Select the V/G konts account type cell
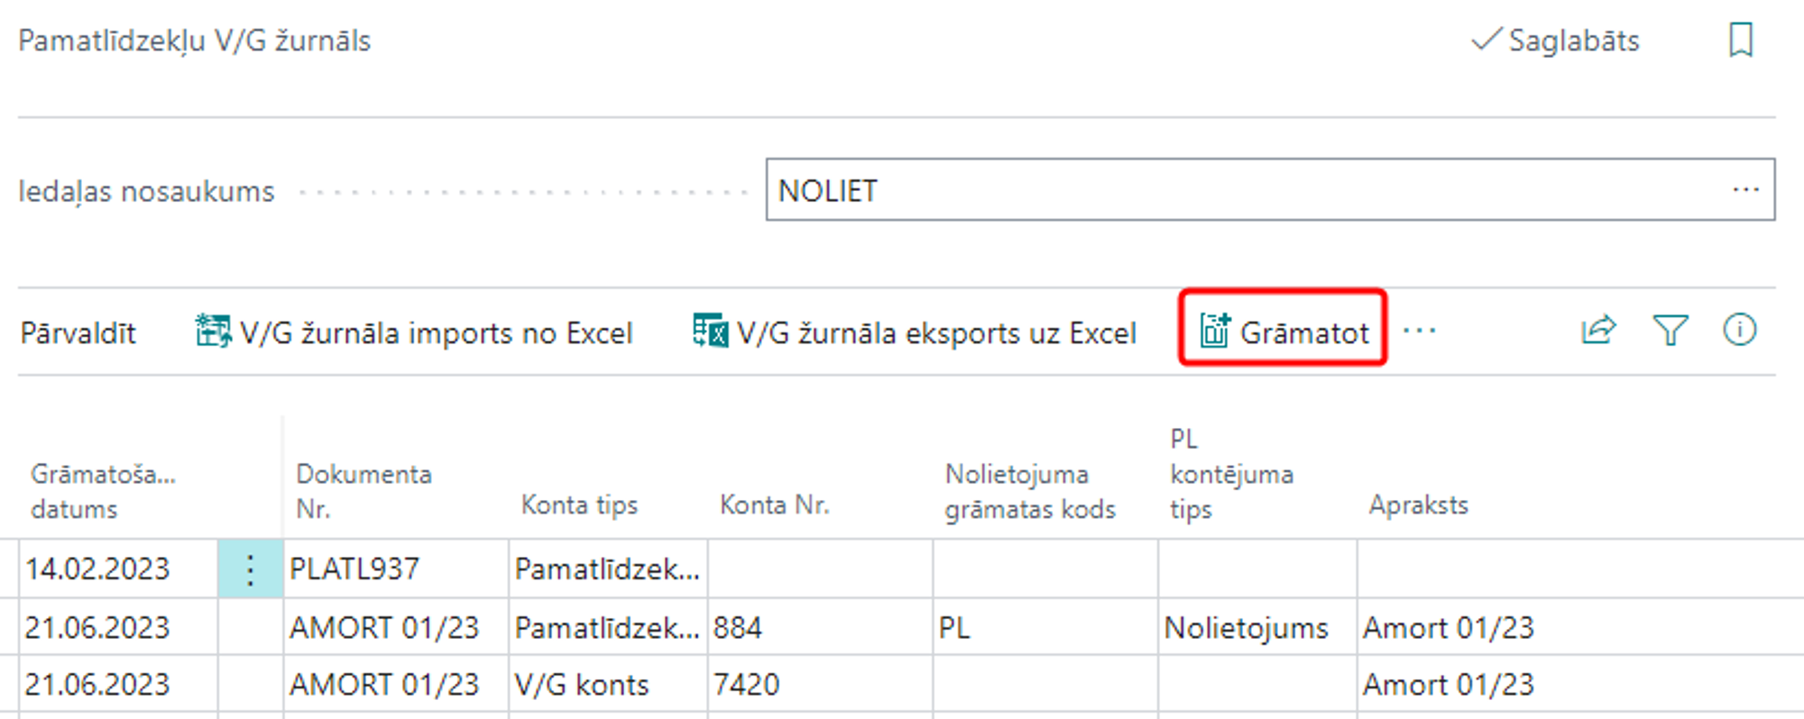This screenshot has width=1804, height=719. click(606, 685)
